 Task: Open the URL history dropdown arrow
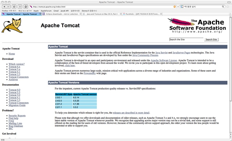point(178,7)
